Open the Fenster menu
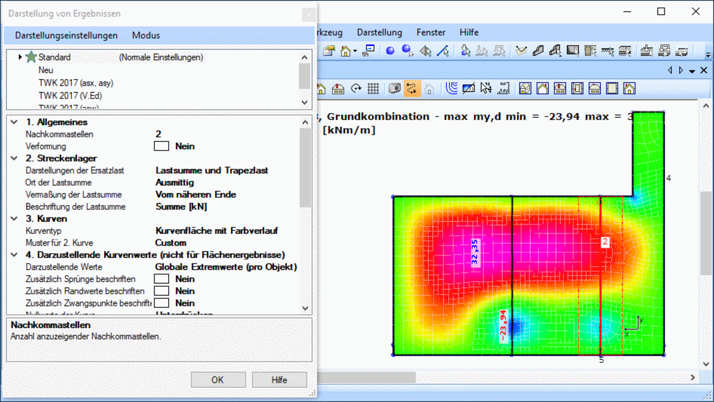Image resolution: width=714 pixels, height=402 pixels. (430, 33)
